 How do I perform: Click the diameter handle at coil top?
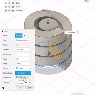point(48,11)
